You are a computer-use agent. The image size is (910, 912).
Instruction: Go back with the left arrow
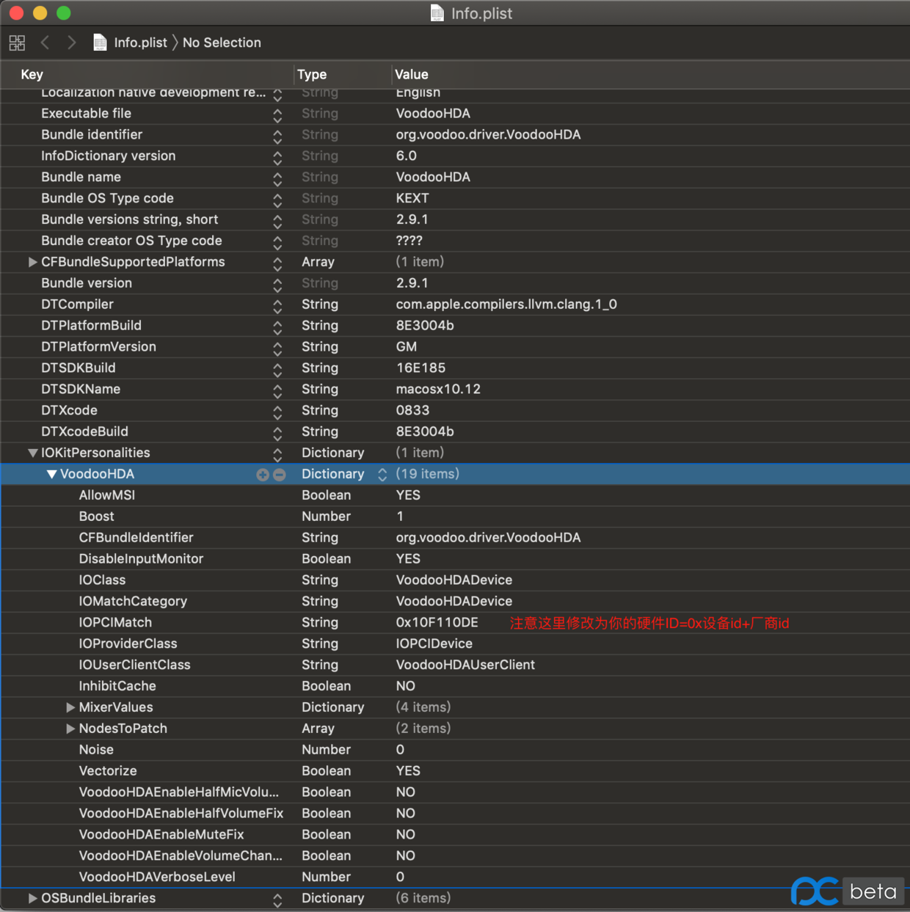(x=45, y=43)
